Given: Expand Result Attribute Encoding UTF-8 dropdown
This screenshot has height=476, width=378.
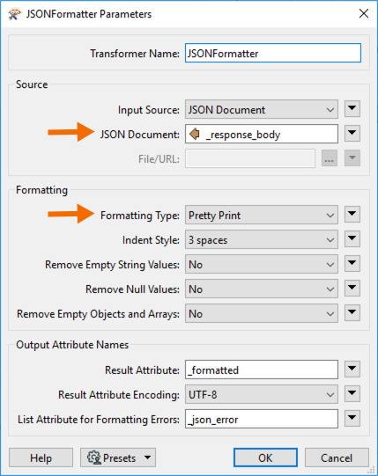Looking at the screenshot, I should click(262, 394).
